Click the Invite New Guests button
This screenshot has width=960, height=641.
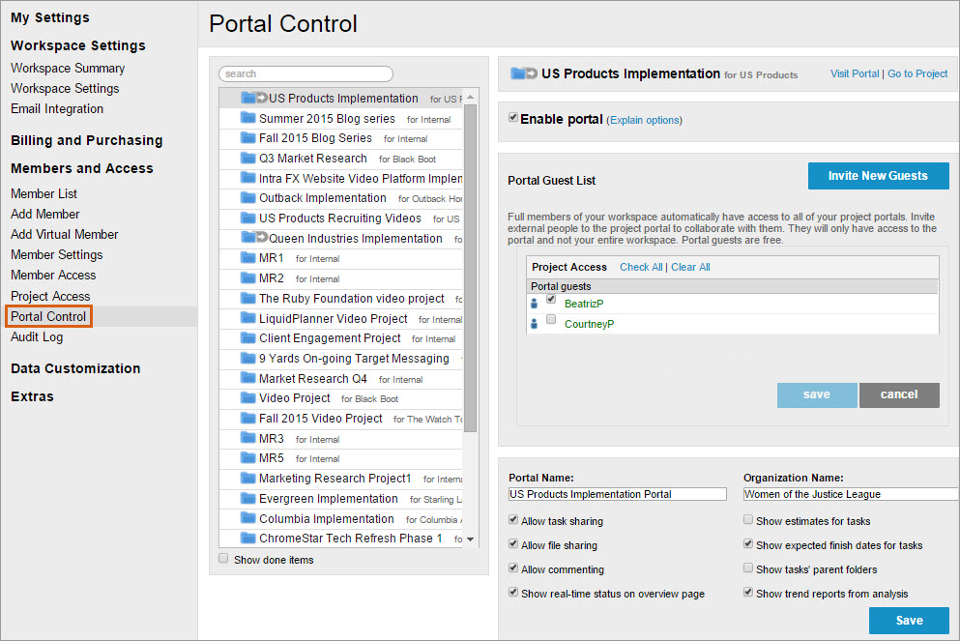[x=878, y=176]
